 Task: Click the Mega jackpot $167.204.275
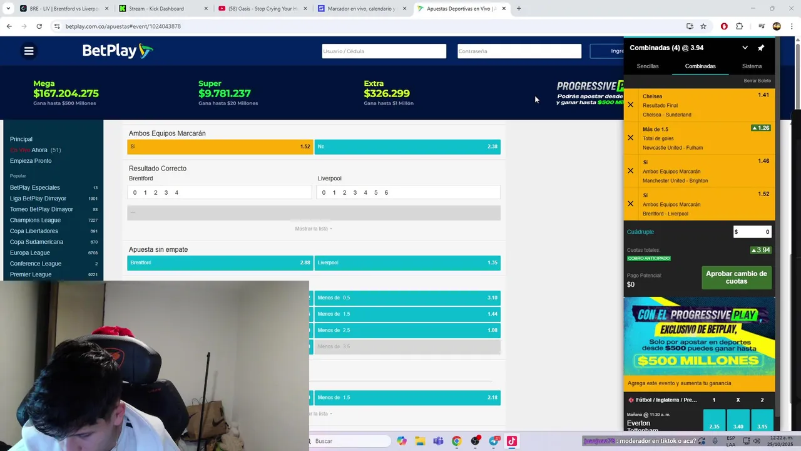point(66,93)
